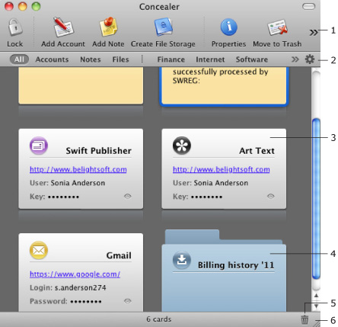
Task: Click the Billing history download icon
Action: pos(182,260)
